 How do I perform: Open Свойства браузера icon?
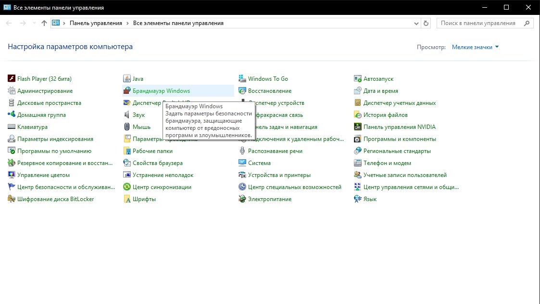coord(127,163)
